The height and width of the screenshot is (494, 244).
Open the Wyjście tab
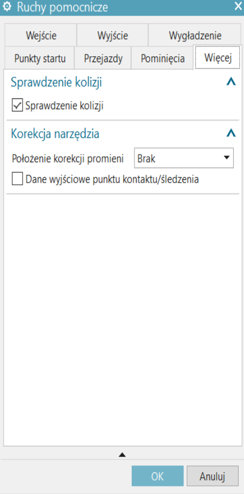(x=112, y=35)
